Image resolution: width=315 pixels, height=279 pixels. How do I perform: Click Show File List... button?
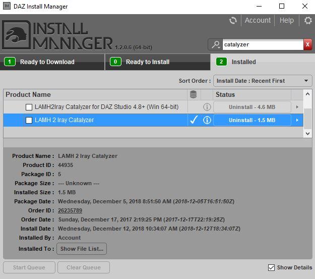click(82, 249)
